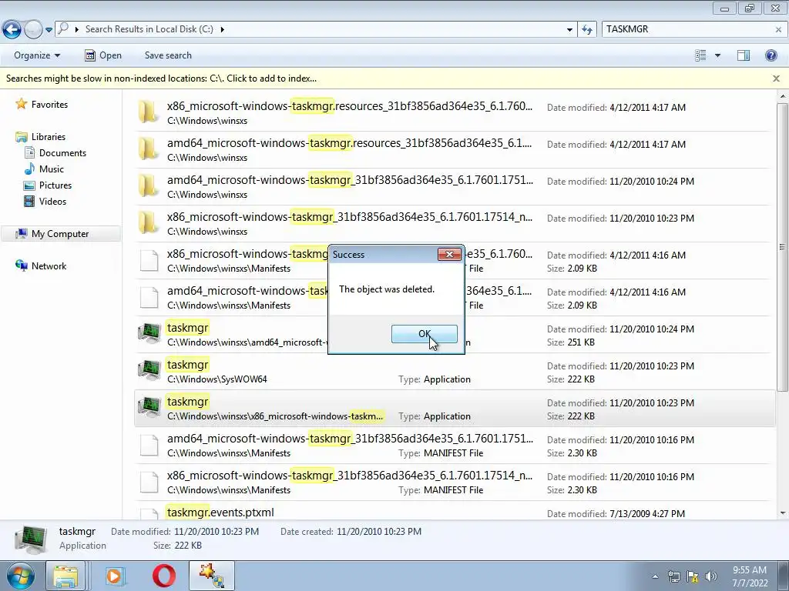
Task: Click the vertical scrollbar thumb
Action: (782, 246)
